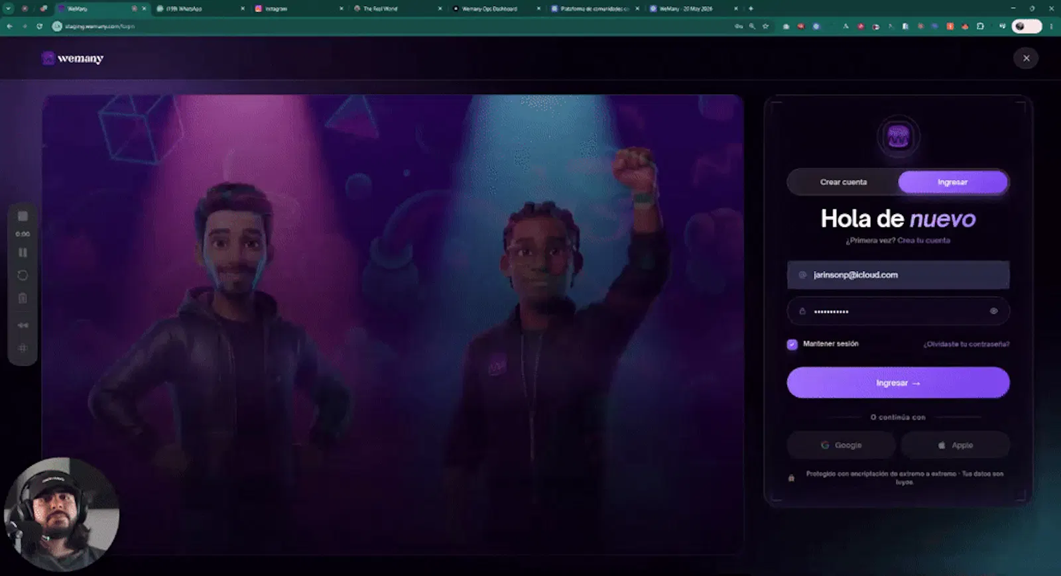Follow the Crea tu cuenta link

point(924,241)
